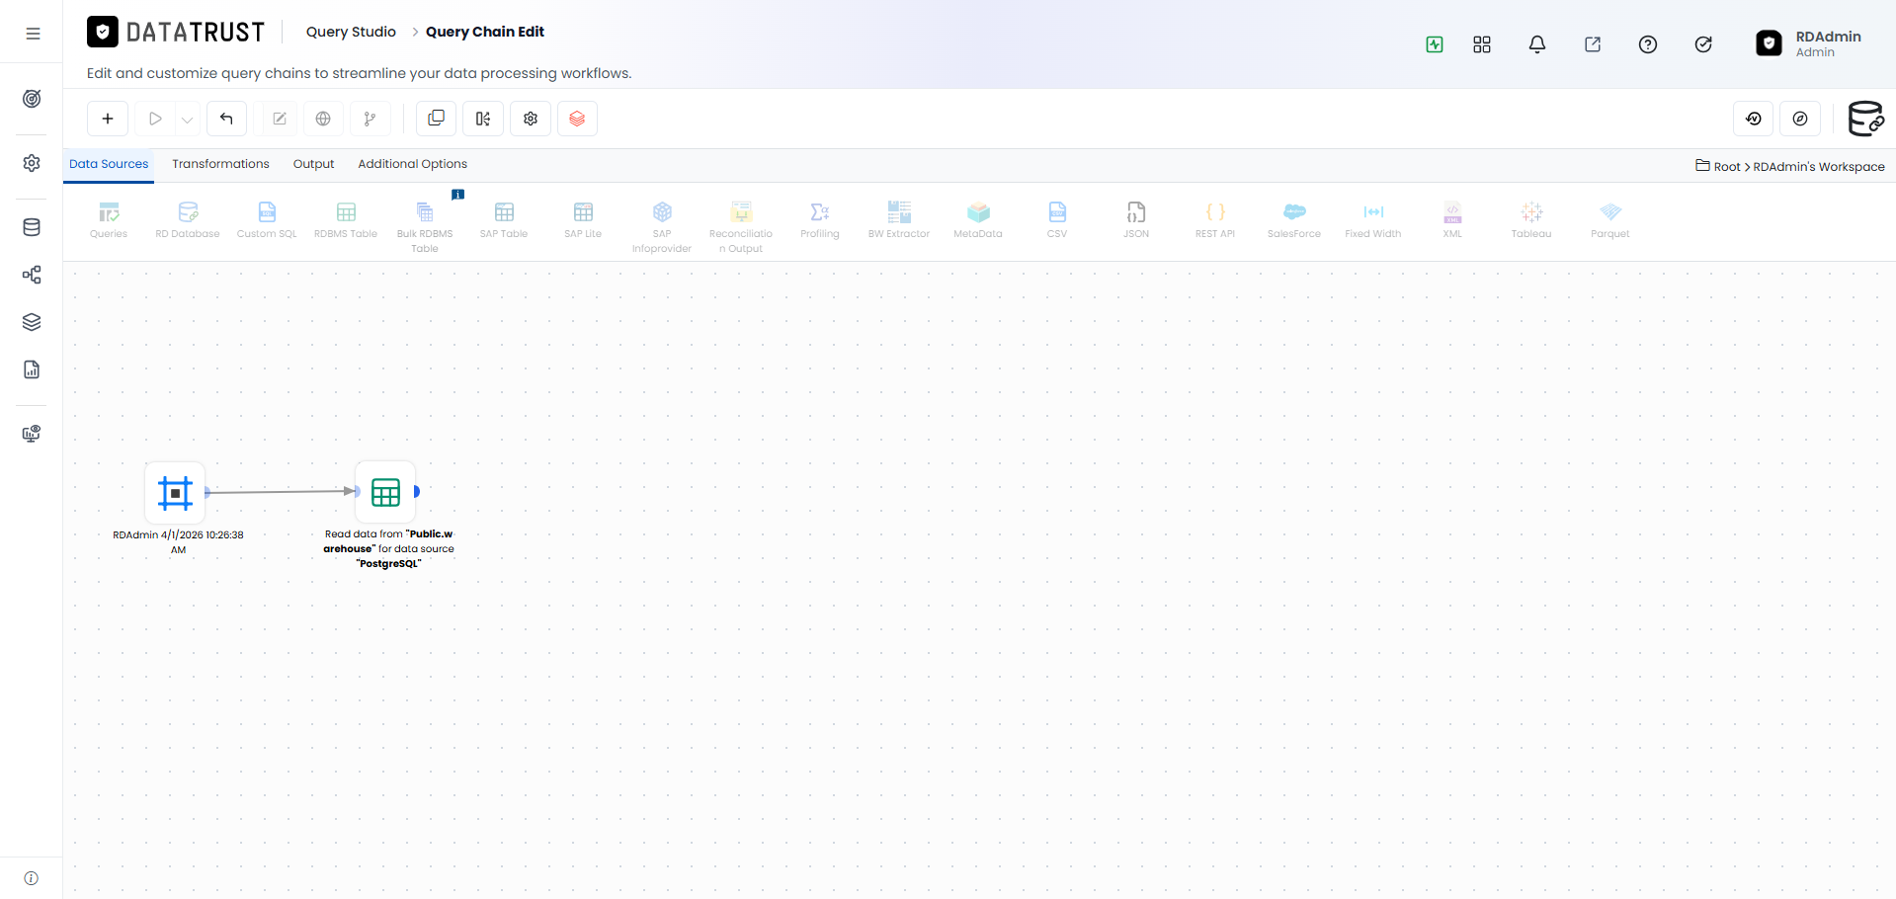1896x899 pixels.
Task: Toggle the hamburger sidebar menu
Action: pos(33,34)
